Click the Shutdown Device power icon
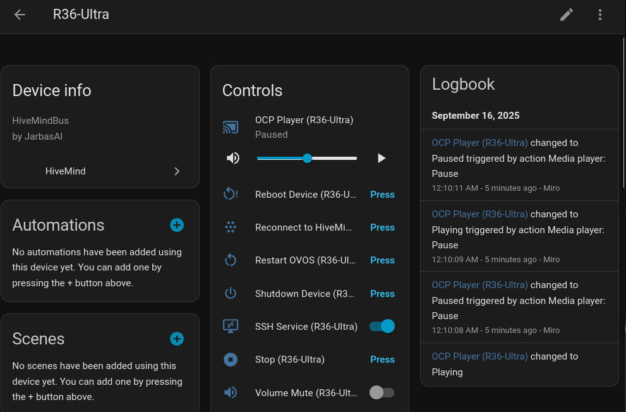Viewport: 626px width, 412px height. click(x=231, y=294)
